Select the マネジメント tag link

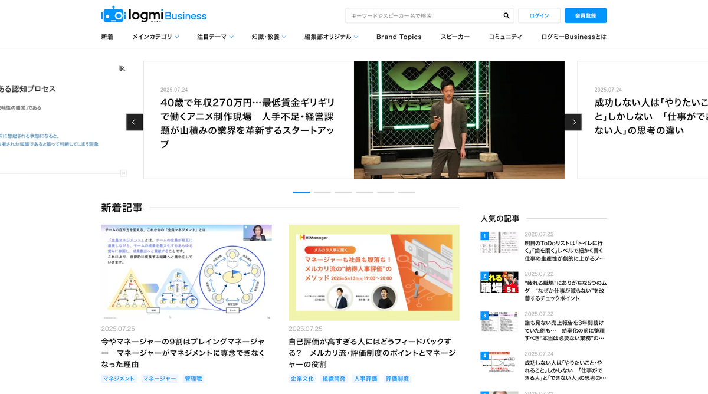pos(119,379)
